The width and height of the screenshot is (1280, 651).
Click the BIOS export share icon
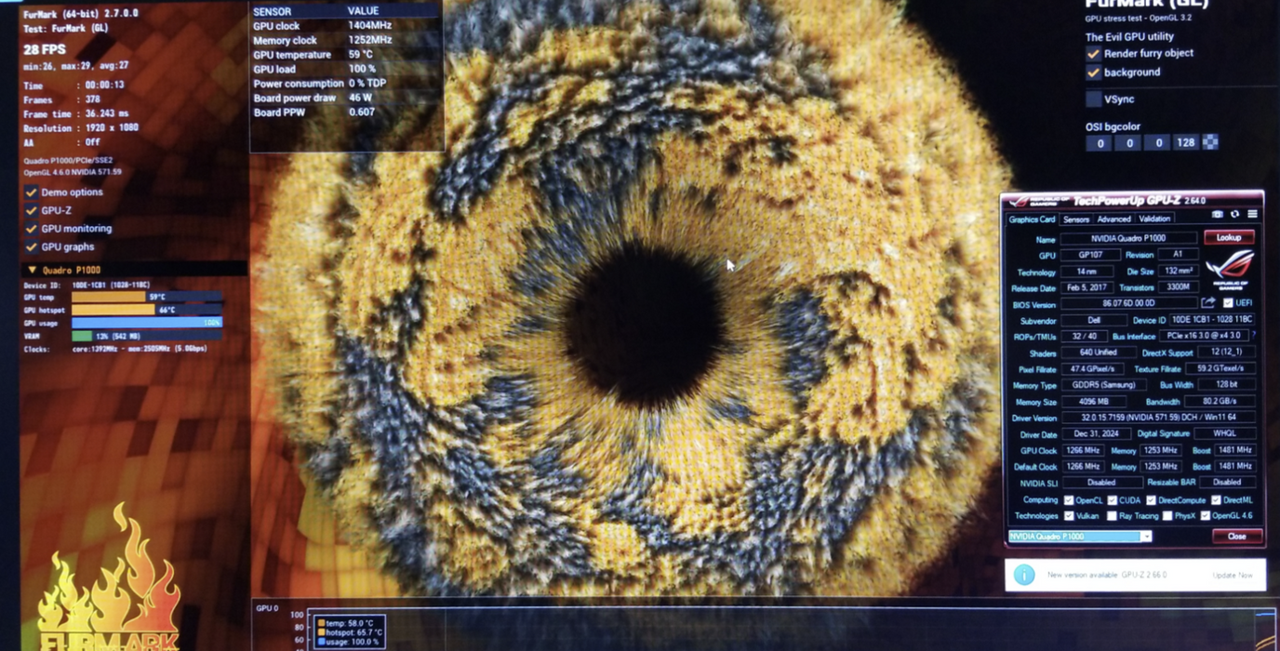1208,303
